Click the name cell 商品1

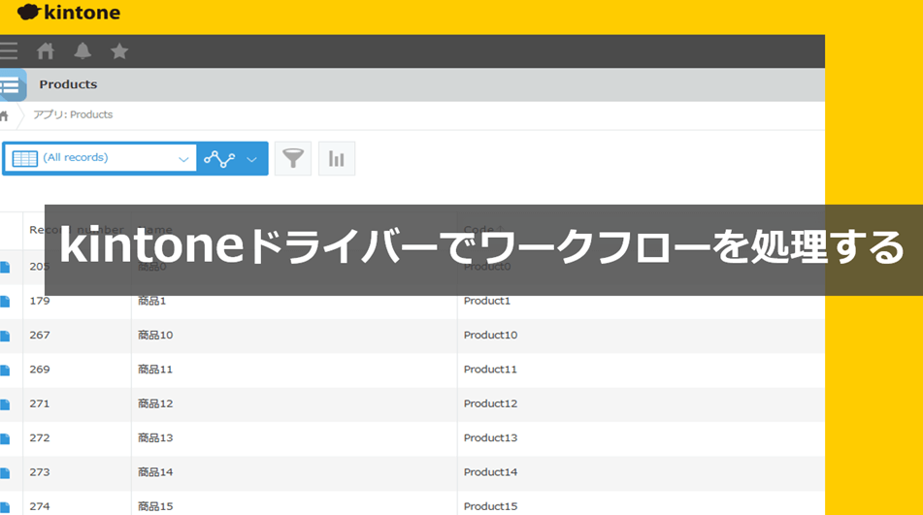click(x=151, y=301)
